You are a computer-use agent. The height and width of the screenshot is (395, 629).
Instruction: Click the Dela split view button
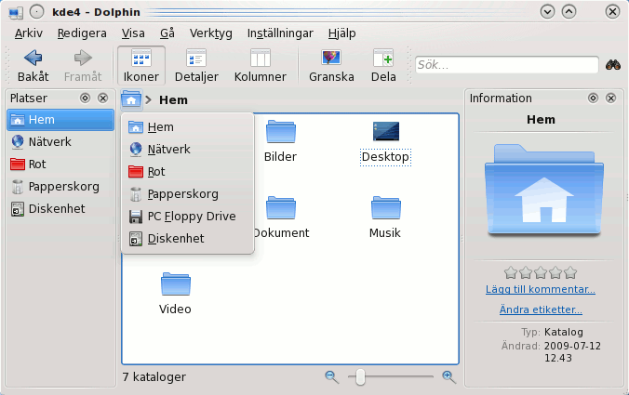click(382, 65)
